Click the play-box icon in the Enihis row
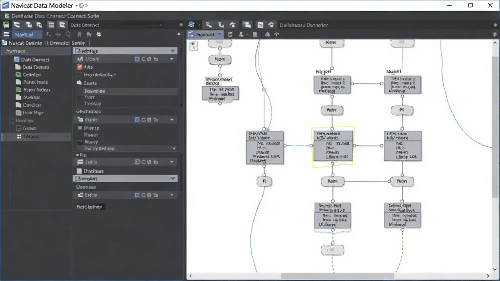 click(137, 162)
